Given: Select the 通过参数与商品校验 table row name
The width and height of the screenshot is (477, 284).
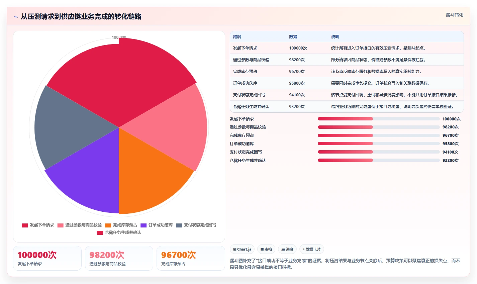Looking at the screenshot, I should tap(251, 60).
